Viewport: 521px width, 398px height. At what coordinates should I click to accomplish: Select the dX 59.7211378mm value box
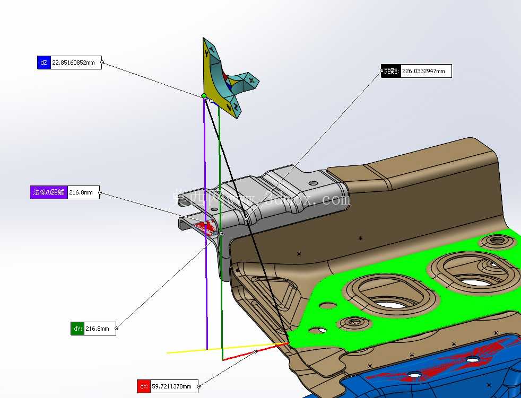[174, 386]
